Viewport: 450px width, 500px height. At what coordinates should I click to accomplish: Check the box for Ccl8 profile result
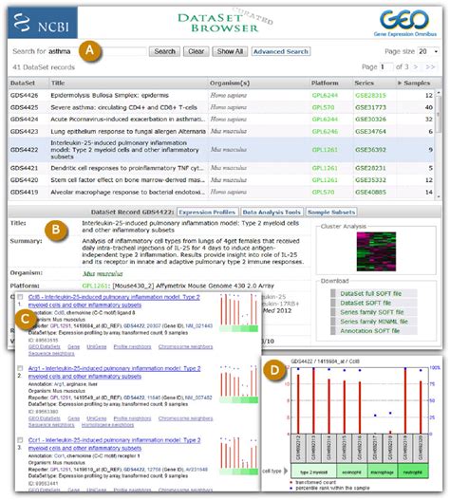(20, 297)
